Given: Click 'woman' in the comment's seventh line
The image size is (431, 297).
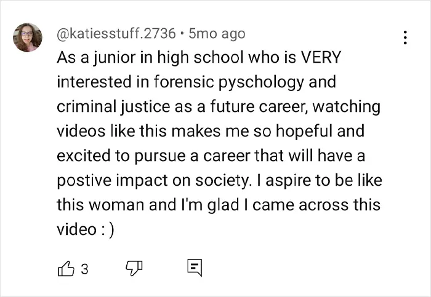Looking at the screenshot, I should coord(116,205).
